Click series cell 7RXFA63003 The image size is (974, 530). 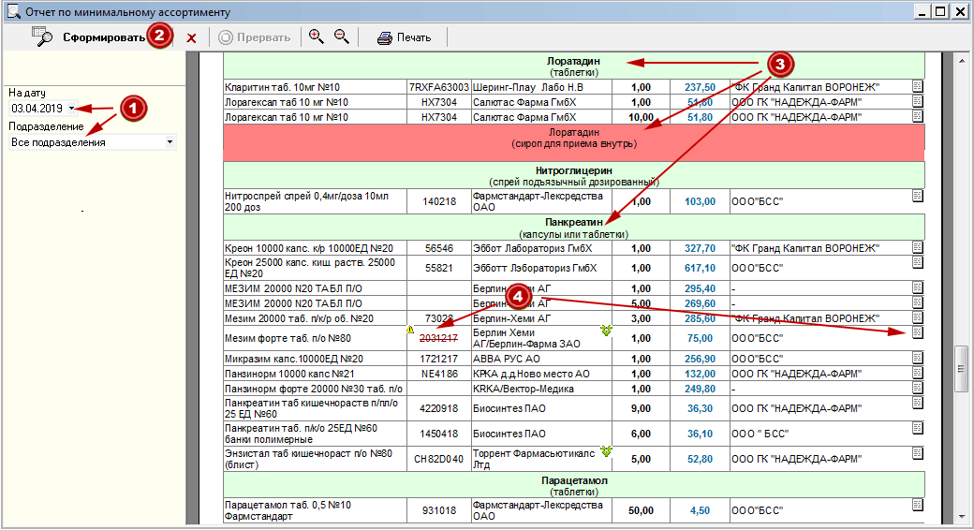click(x=438, y=88)
